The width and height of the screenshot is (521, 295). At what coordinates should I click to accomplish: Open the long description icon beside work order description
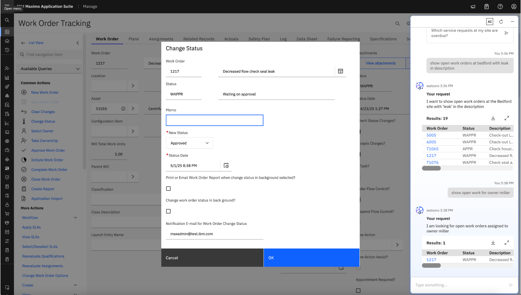click(x=340, y=71)
